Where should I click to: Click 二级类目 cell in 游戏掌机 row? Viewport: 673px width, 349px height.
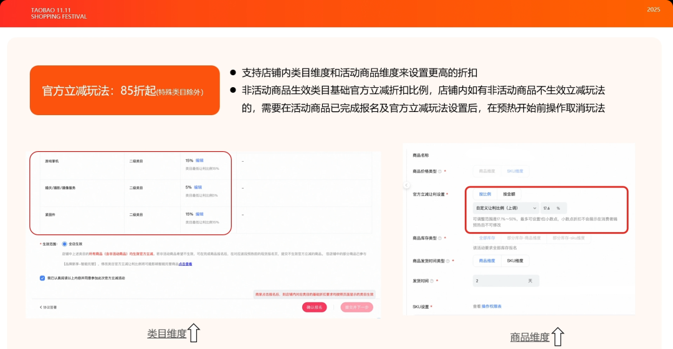[136, 161]
